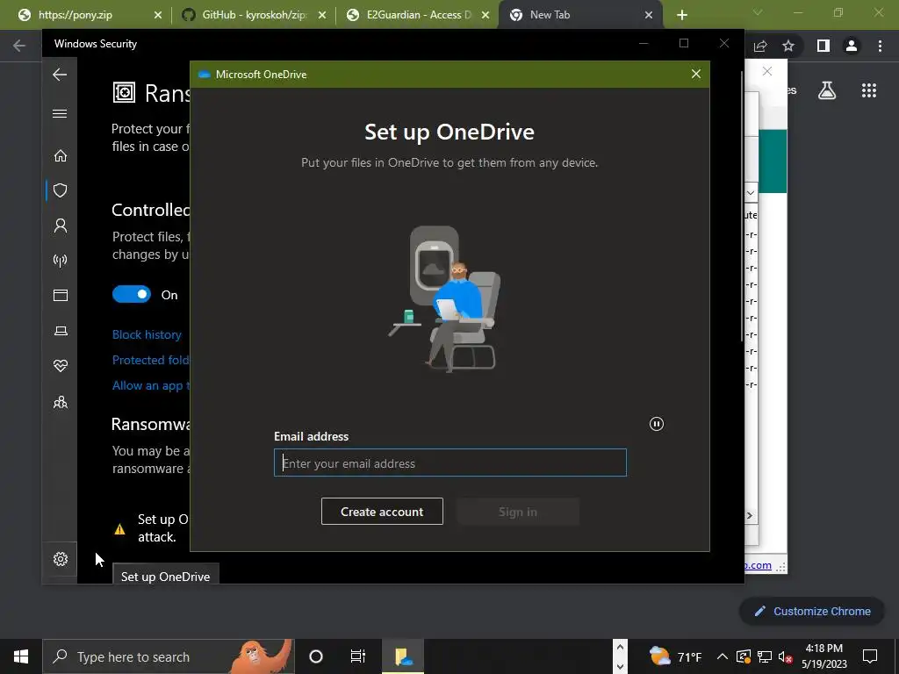
Task: Open File Explorer on taskbar
Action: pyautogui.click(x=403, y=656)
